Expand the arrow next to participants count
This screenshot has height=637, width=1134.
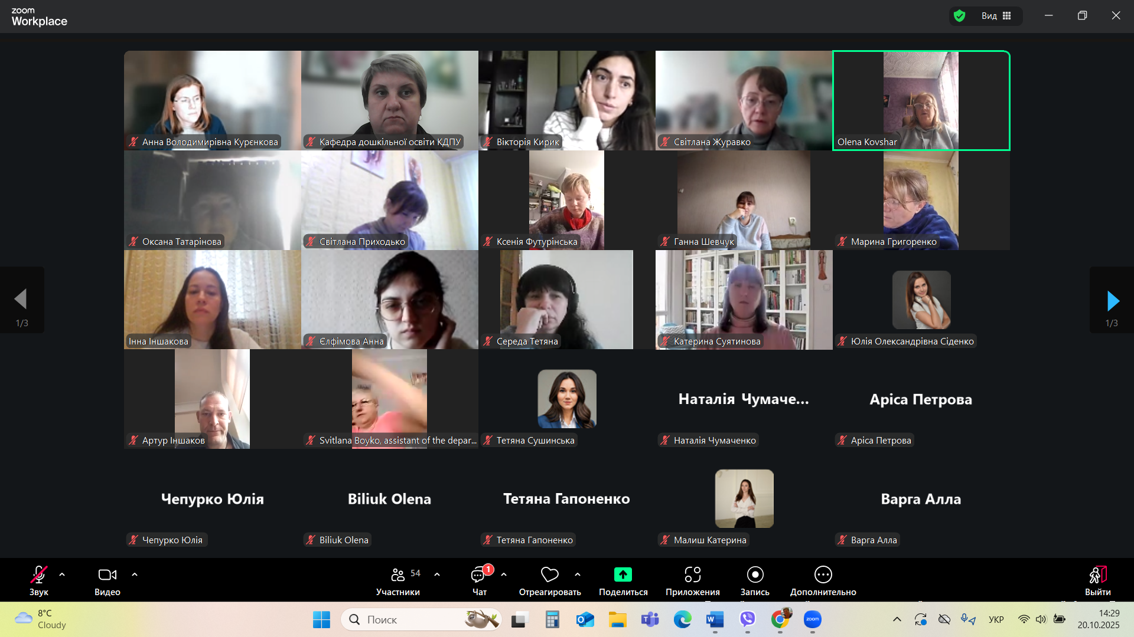point(437,574)
